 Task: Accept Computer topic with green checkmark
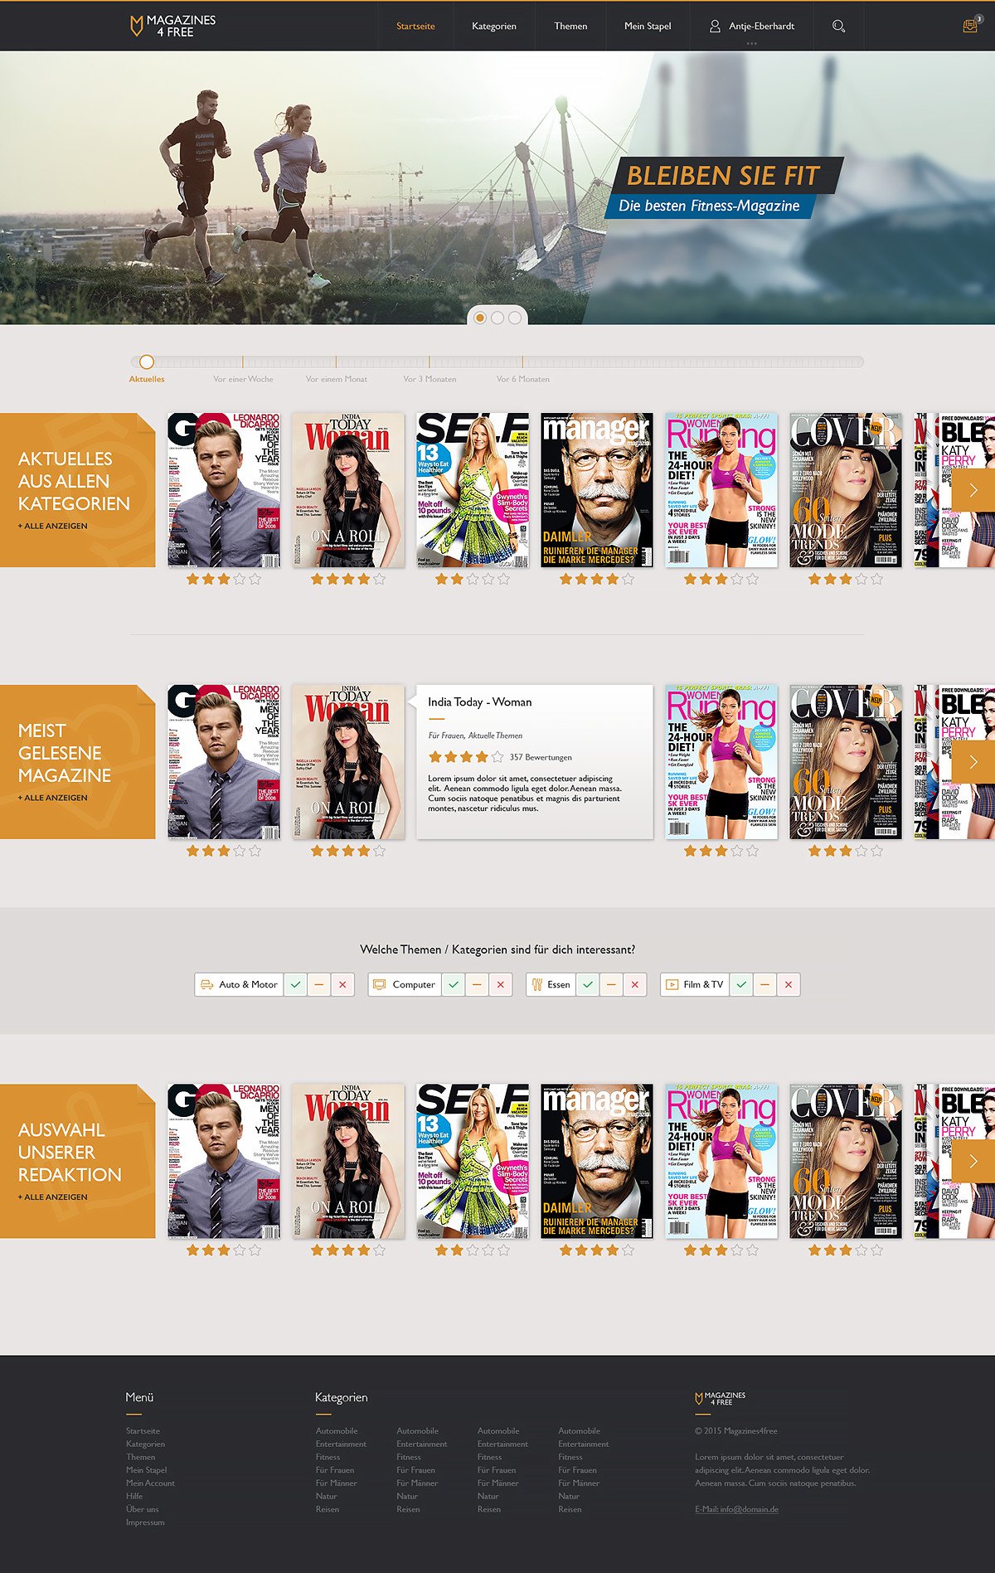coord(453,984)
